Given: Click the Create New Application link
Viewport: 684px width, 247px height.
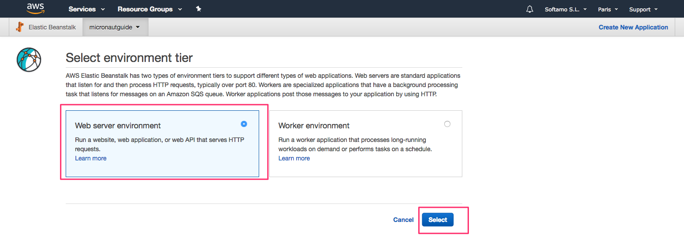Looking at the screenshot, I should click(633, 27).
